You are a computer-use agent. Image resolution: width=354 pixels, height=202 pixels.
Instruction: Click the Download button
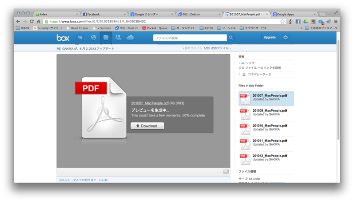(147, 126)
